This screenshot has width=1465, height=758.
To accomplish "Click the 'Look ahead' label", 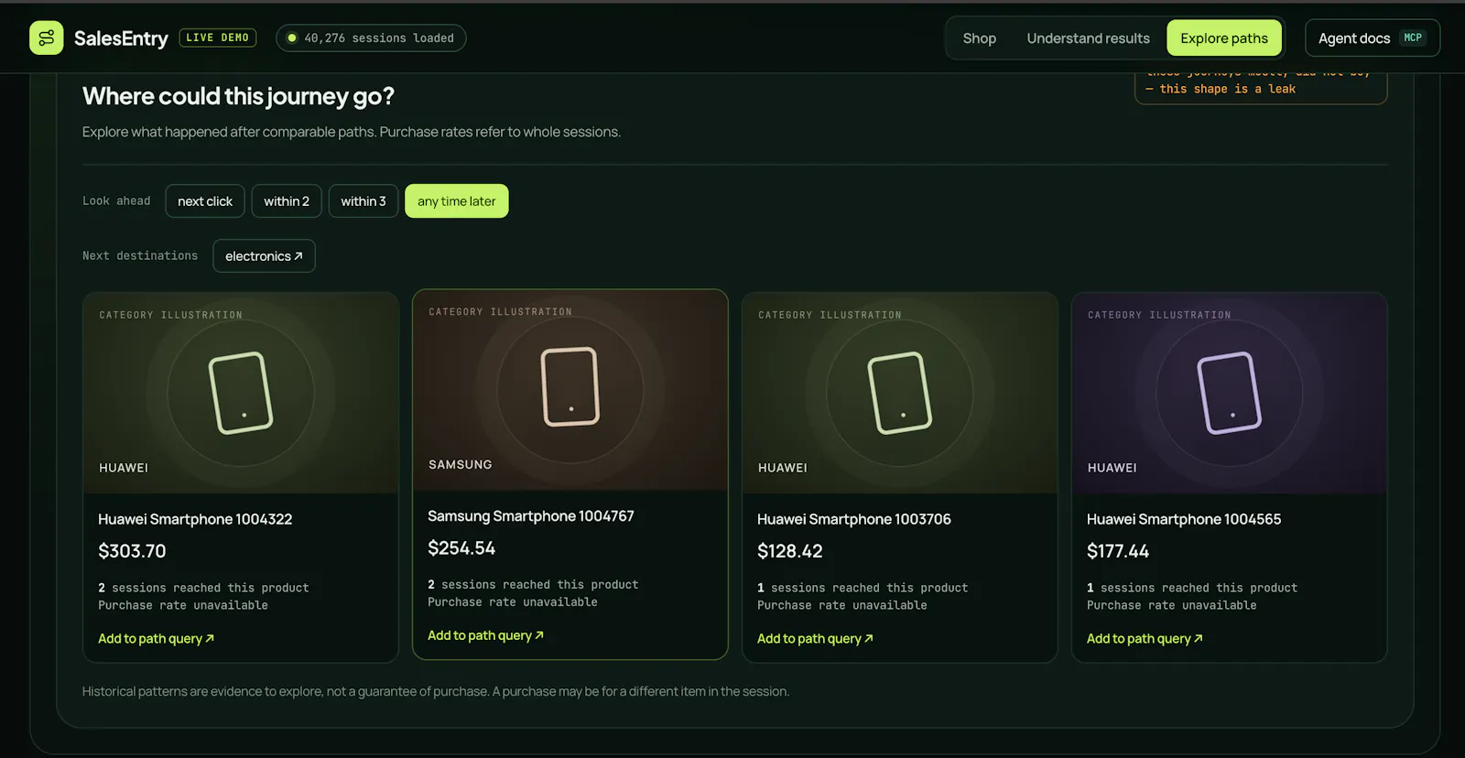I will (116, 201).
